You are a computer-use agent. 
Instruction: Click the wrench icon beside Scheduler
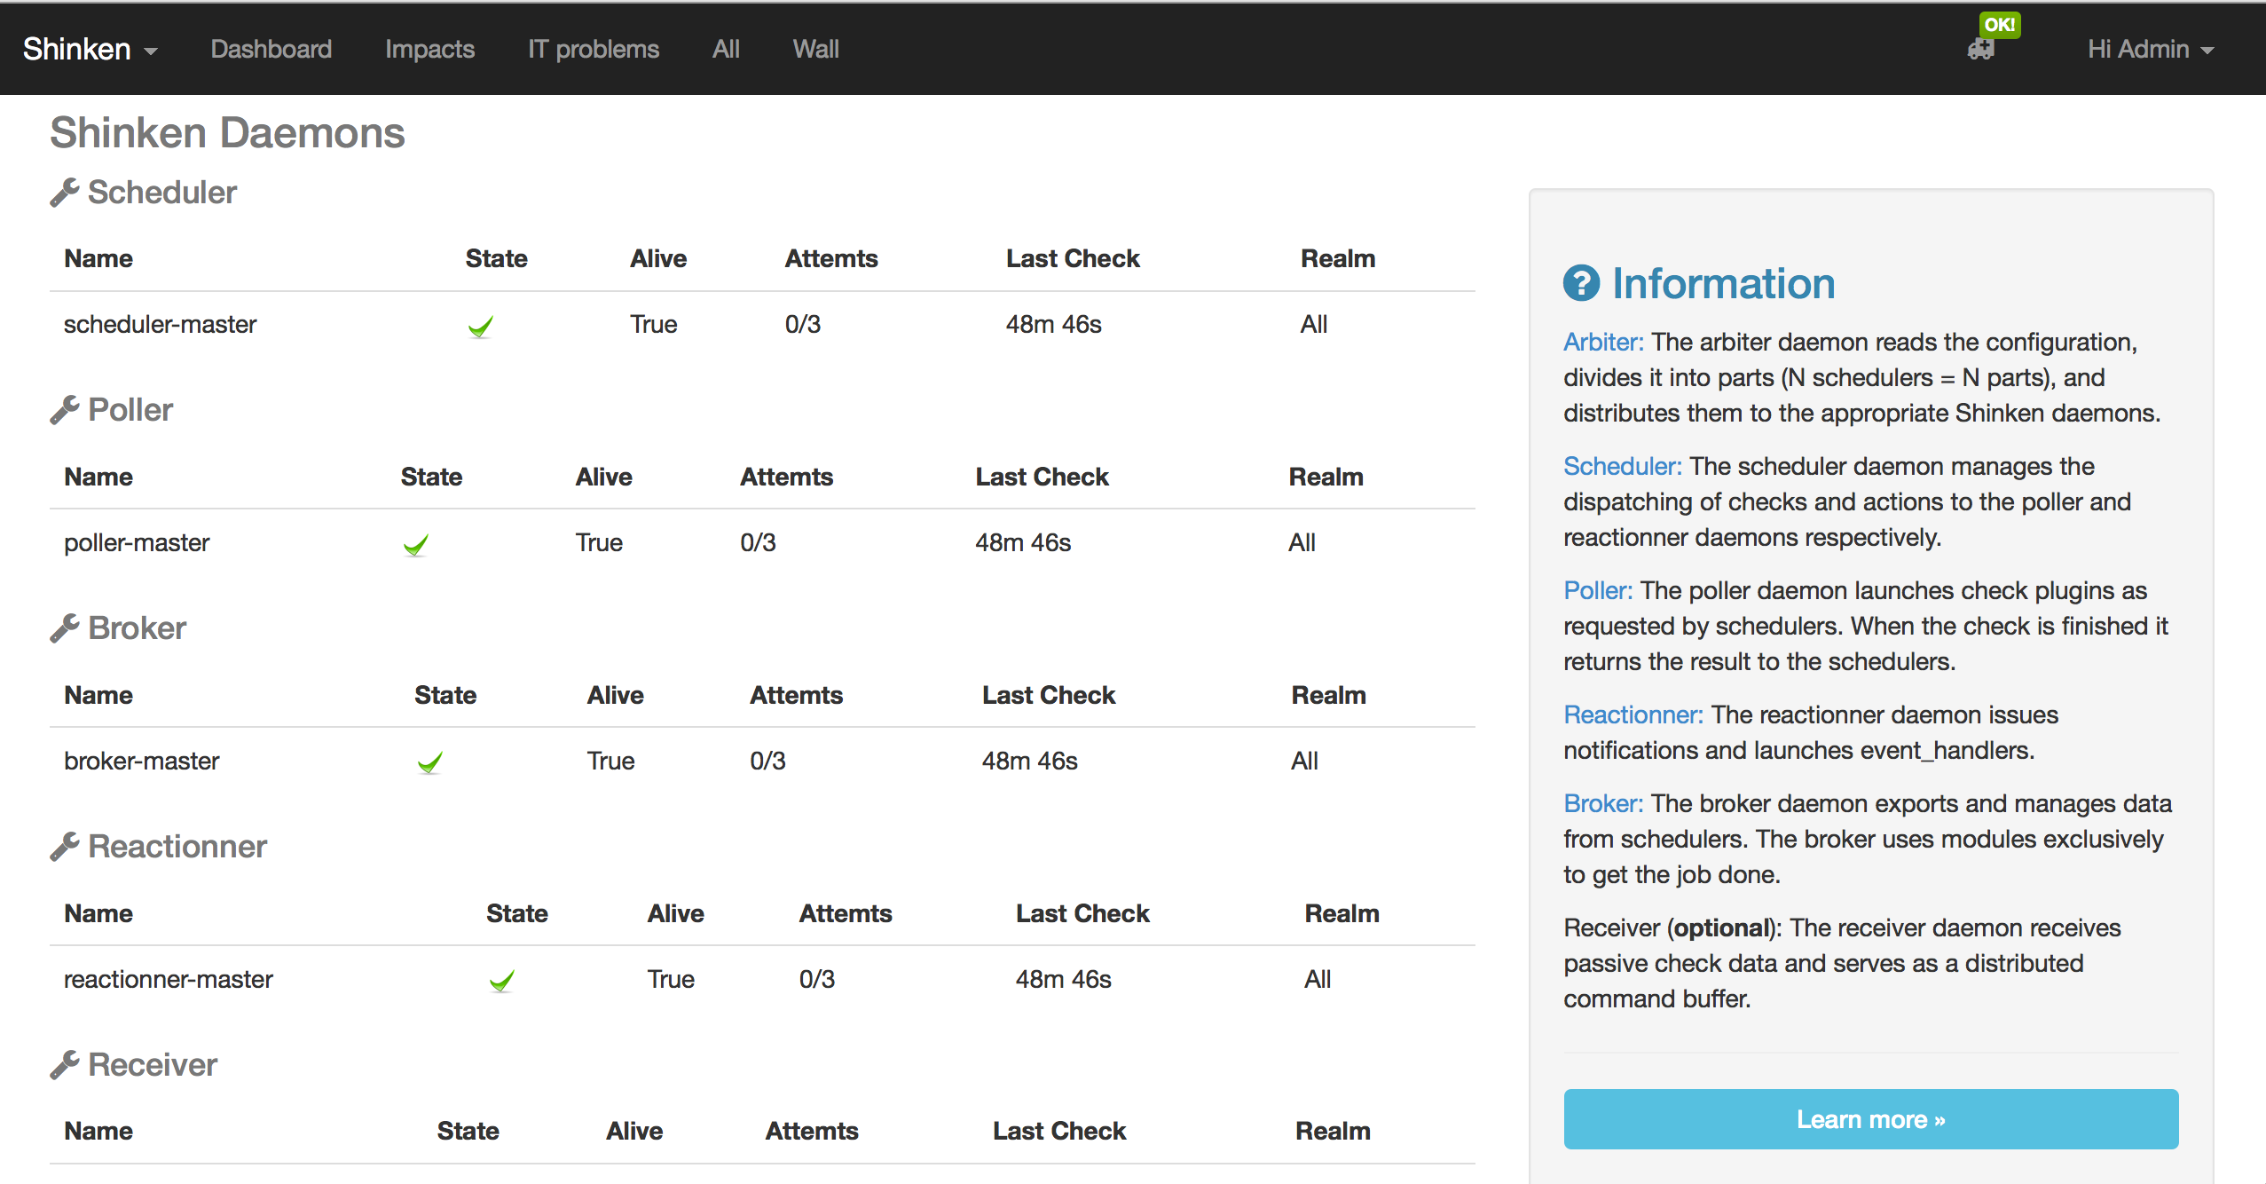point(65,192)
